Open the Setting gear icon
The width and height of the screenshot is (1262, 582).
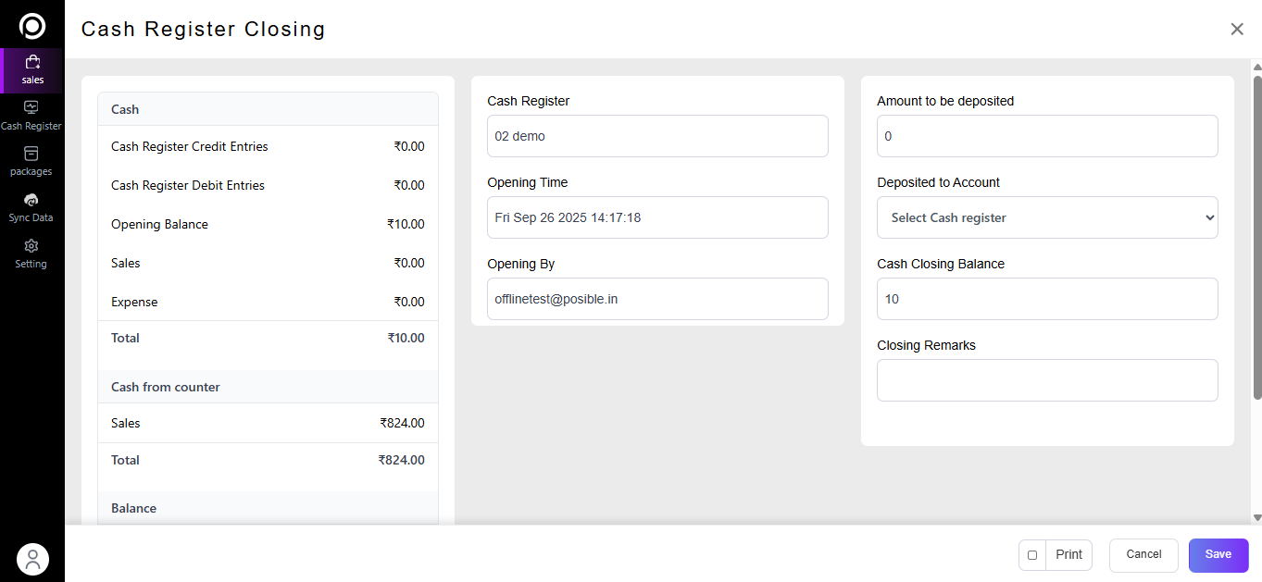[31, 246]
